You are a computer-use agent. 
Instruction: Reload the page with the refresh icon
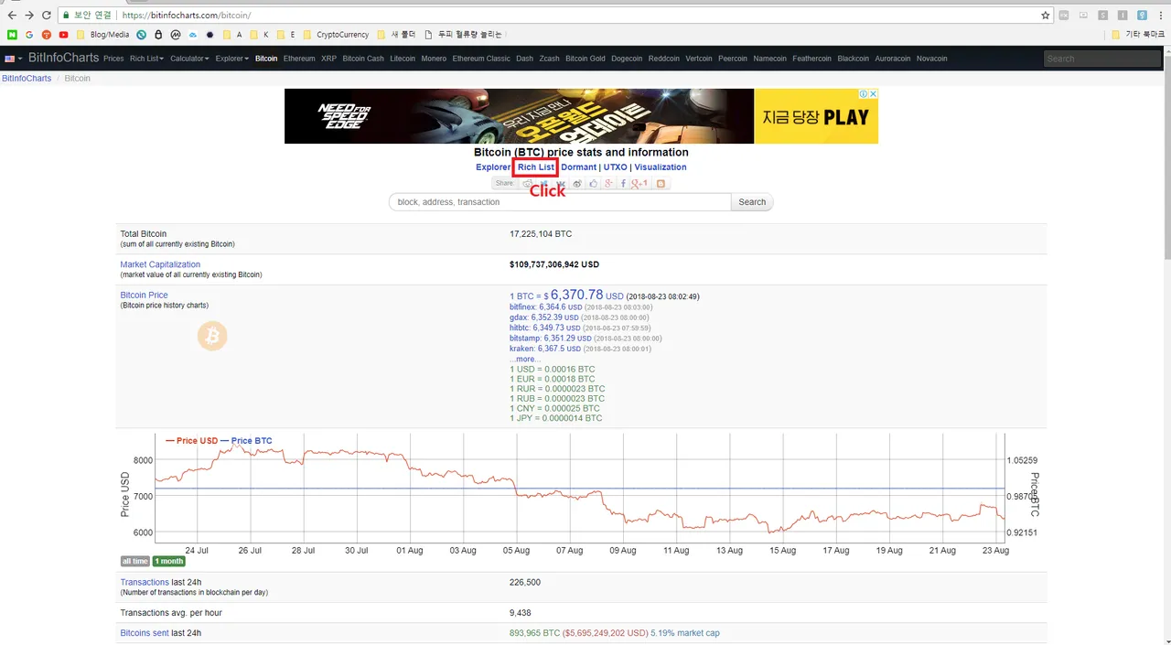coord(47,16)
